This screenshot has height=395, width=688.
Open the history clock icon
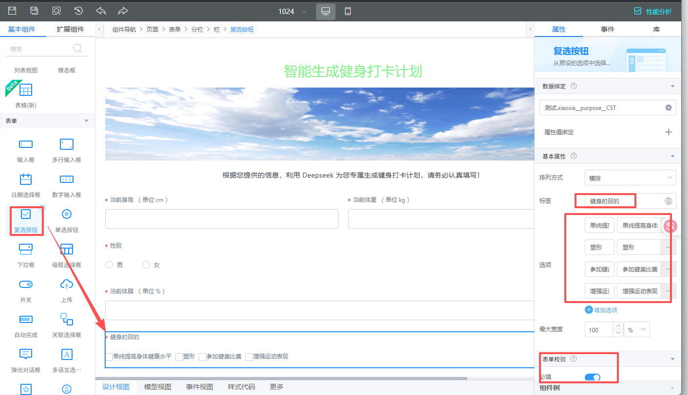[78, 11]
